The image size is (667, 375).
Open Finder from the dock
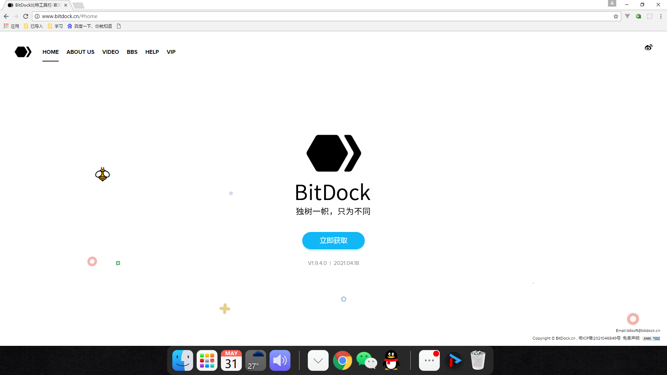coord(183,360)
